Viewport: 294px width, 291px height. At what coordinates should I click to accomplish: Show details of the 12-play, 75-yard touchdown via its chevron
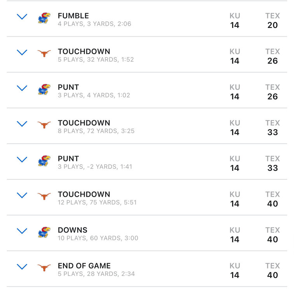[x=22, y=196]
